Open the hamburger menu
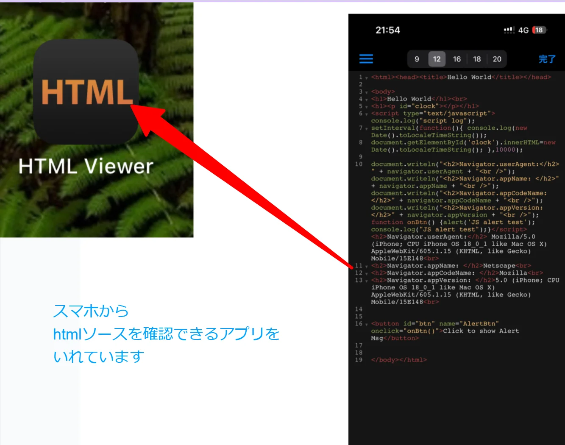Screen dimensions: 565x445 tap(366, 59)
